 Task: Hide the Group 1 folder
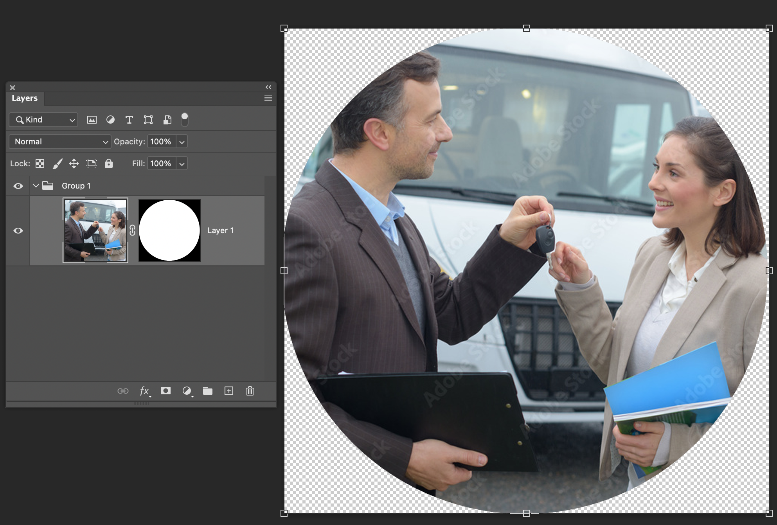coord(18,186)
